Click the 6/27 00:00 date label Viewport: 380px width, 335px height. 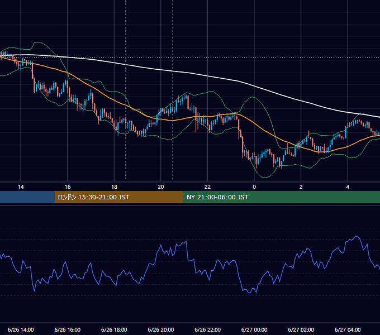[254, 329]
